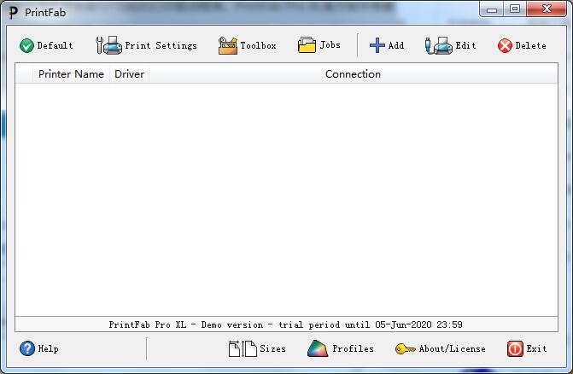Click the Connection column header
The image size is (573, 374).
(x=353, y=74)
